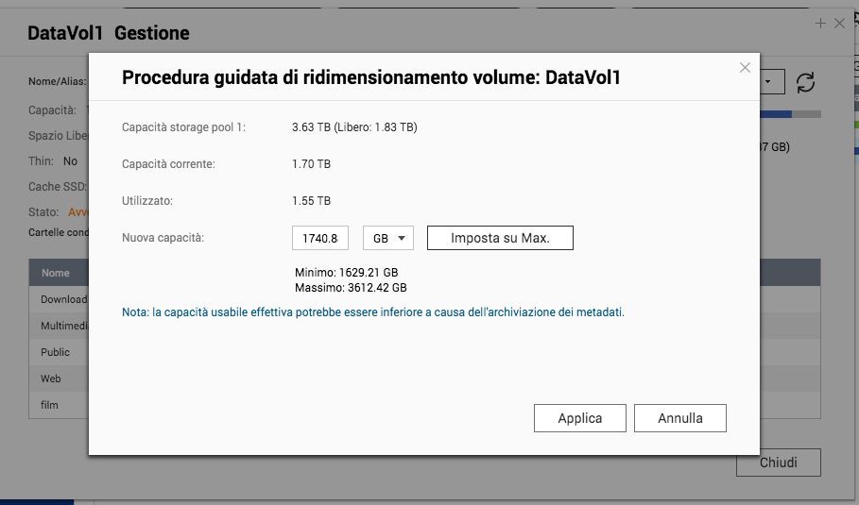The width and height of the screenshot is (859, 505).
Task: Click the refresh icon in DataVol1 panel
Action: (x=805, y=83)
